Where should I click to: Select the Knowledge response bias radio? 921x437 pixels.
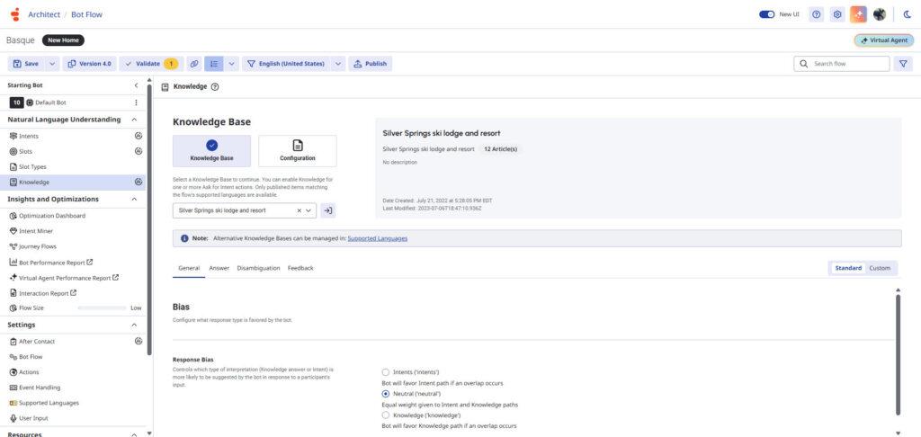(x=386, y=415)
